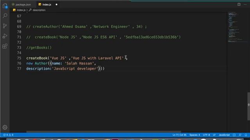Click the author id string '5edfba13ad6ce653db1b536b'

[x=151, y=37]
